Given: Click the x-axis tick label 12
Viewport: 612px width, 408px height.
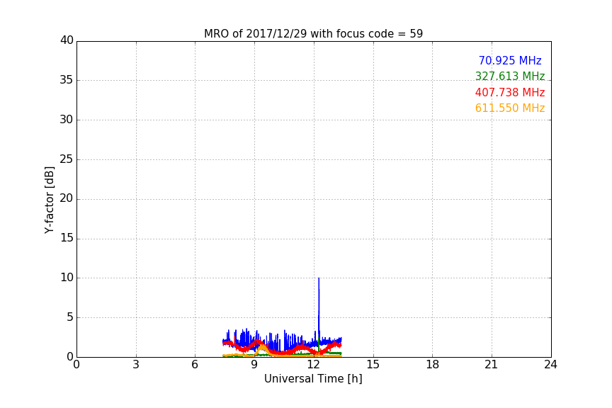Looking at the screenshot, I should click(314, 365).
